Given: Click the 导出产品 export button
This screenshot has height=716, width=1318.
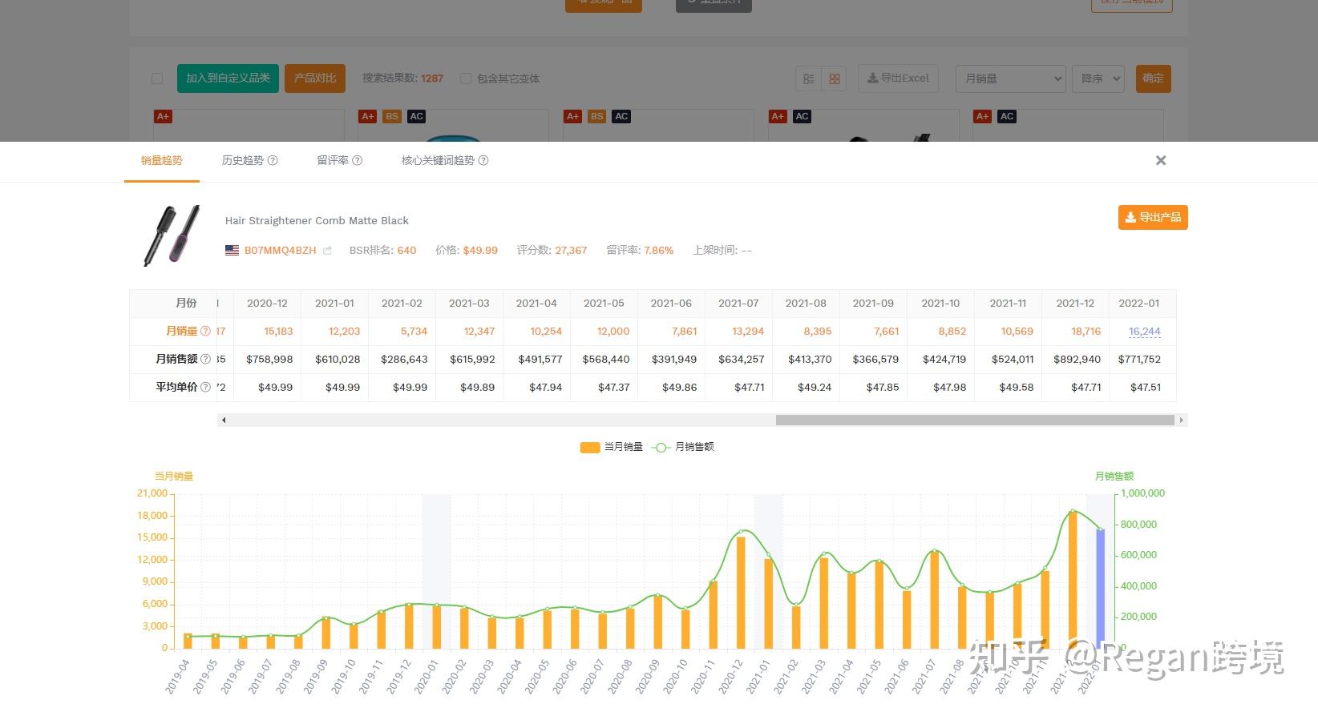Looking at the screenshot, I should 1153,217.
